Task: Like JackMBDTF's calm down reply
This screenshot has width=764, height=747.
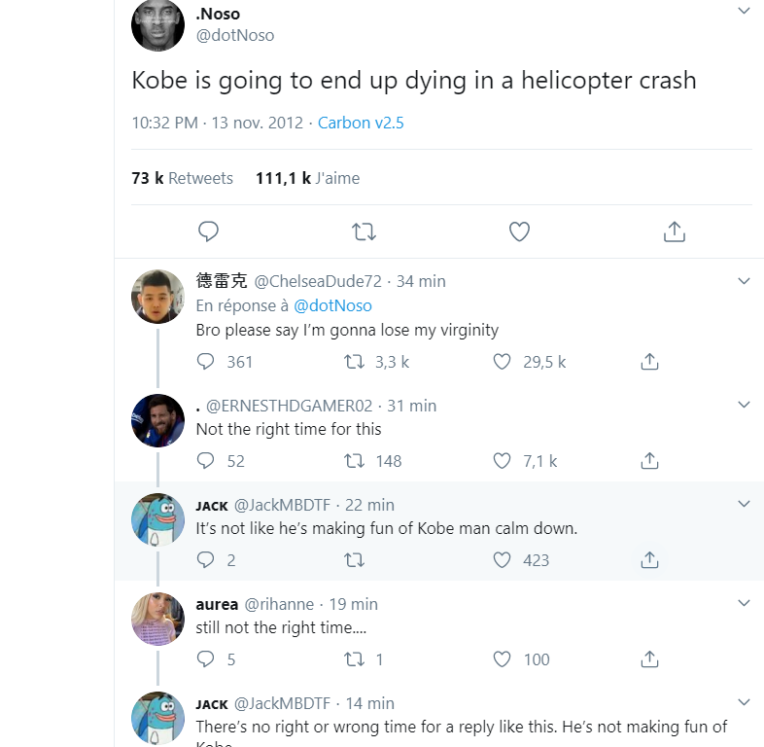Action: (502, 560)
